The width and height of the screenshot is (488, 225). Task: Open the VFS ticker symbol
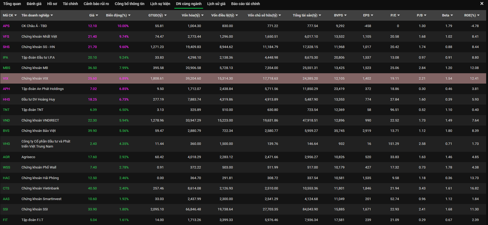[6, 37]
